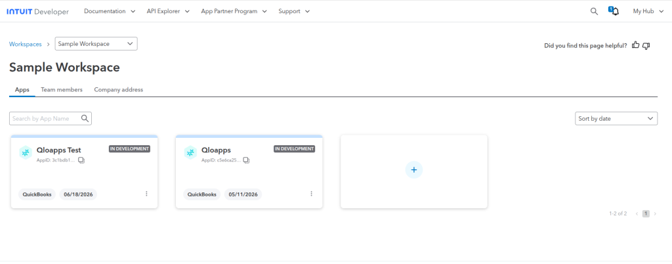Open the Qloapps Test app title
The width and height of the screenshot is (672, 264).
[x=58, y=150]
